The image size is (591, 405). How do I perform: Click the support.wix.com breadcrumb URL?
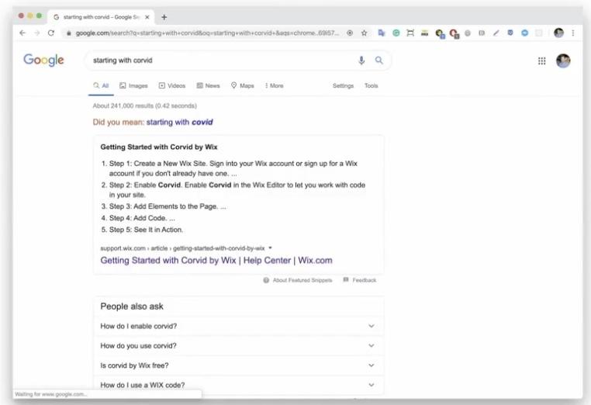[182, 248]
